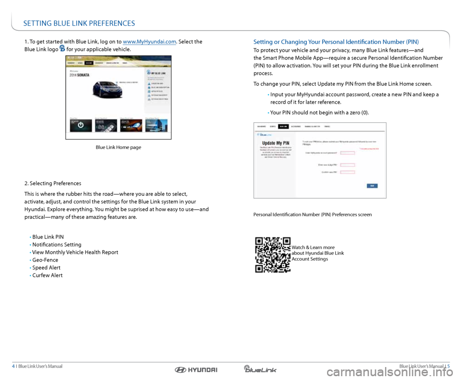The width and height of the screenshot is (461, 380).
Task: Click 'View Monthly Vehicle Health Report' bullet
Action: coord(75,252)
